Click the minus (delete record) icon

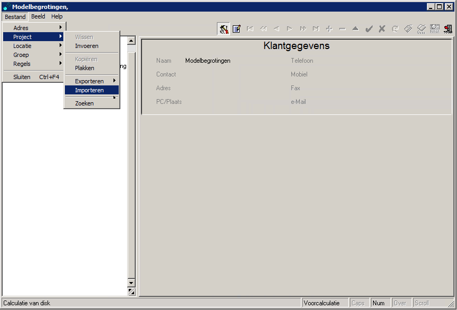[x=342, y=29]
